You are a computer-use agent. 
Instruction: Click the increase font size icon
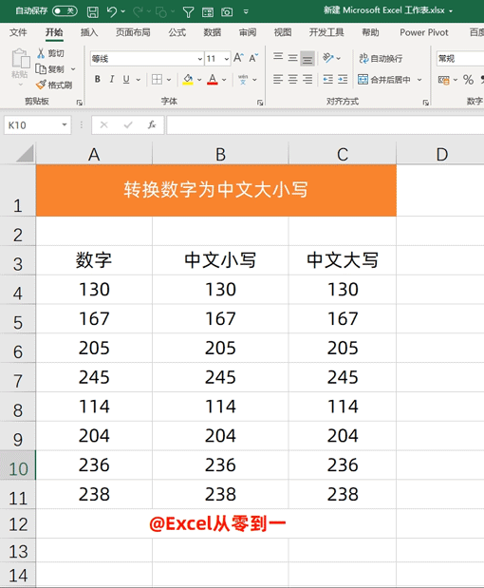click(x=238, y=58)
